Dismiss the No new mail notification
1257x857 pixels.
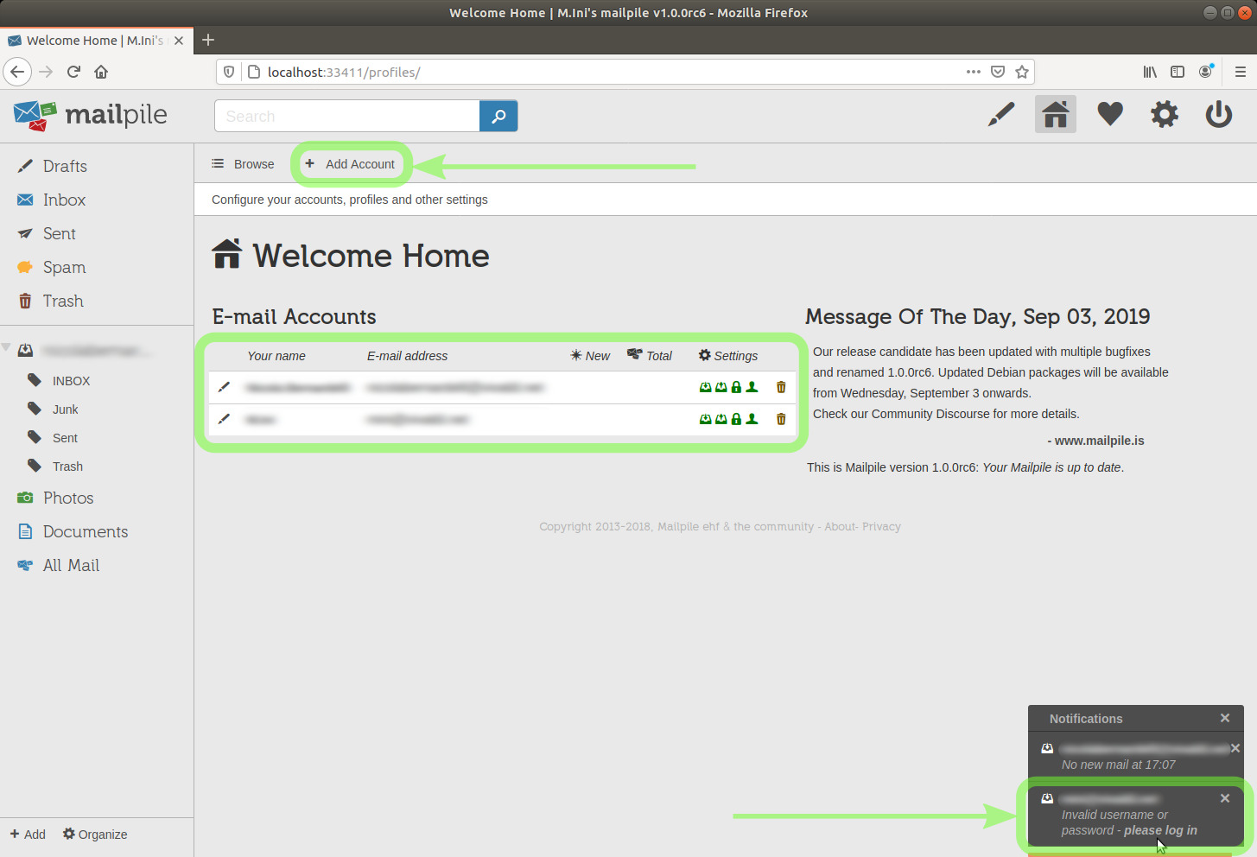tap(1235, 748)
